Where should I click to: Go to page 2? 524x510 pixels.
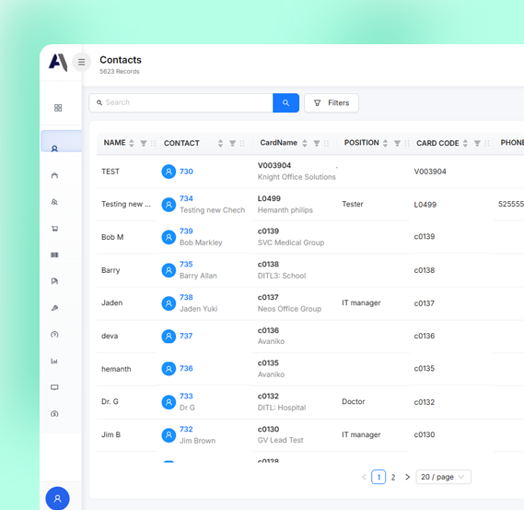click(x=393, y=477)
